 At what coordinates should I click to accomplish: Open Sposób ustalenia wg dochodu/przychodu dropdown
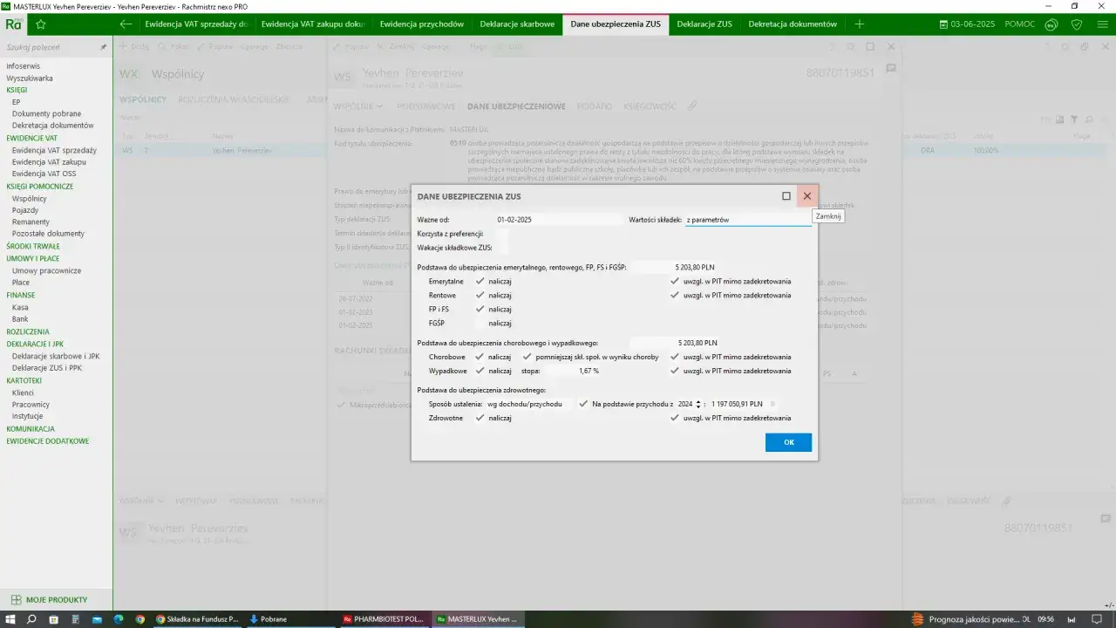pos(529,404)
